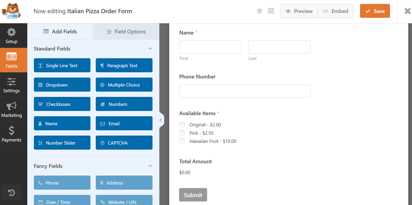Click the WPForms bear mascot logo
412x205 pixels.
pyautogui.click(x=11, y=11)
